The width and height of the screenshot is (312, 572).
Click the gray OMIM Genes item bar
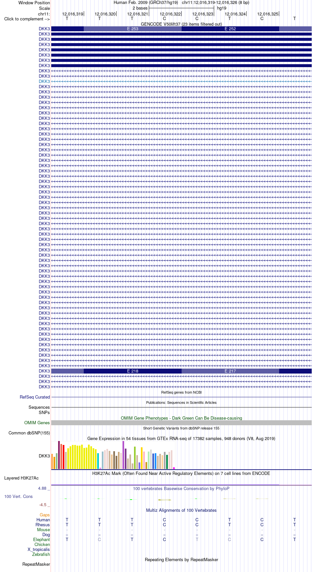tap(181, 423)
